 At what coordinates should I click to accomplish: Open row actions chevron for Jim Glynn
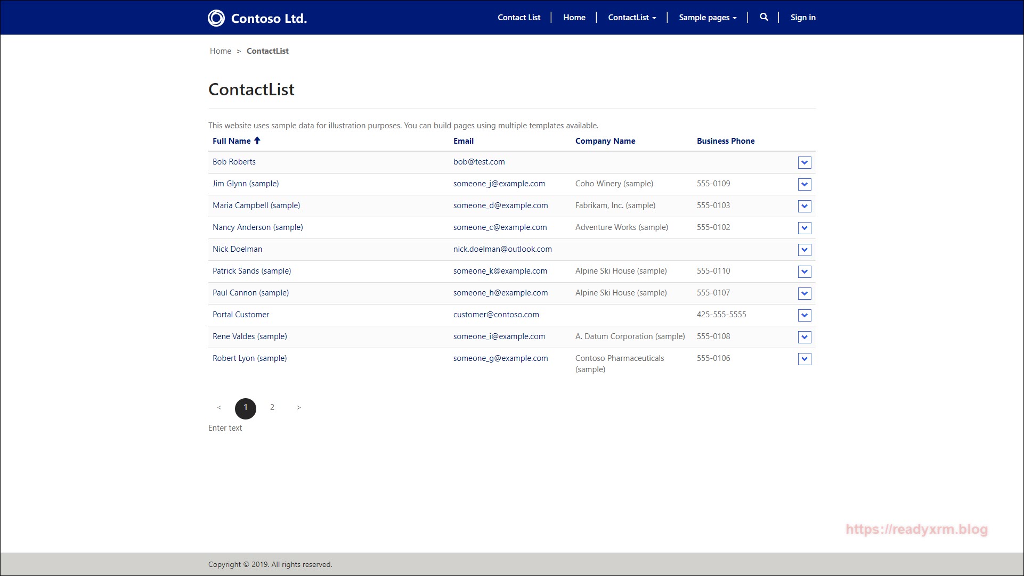tap(804, 184)
